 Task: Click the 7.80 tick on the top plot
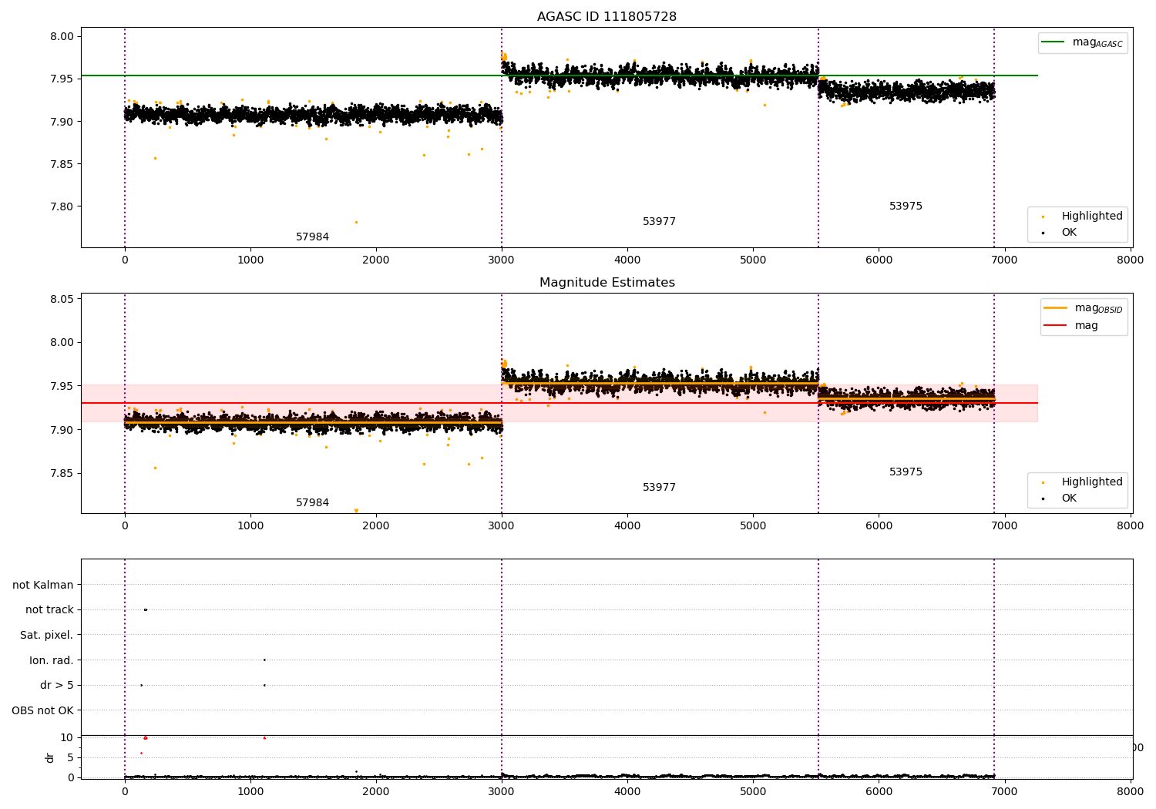61,206
